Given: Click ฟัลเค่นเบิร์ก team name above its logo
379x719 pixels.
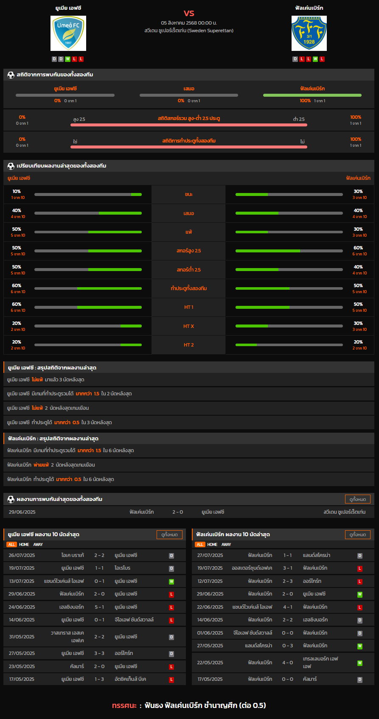Looking at the screenshot, I should click(x=309, y=8).
